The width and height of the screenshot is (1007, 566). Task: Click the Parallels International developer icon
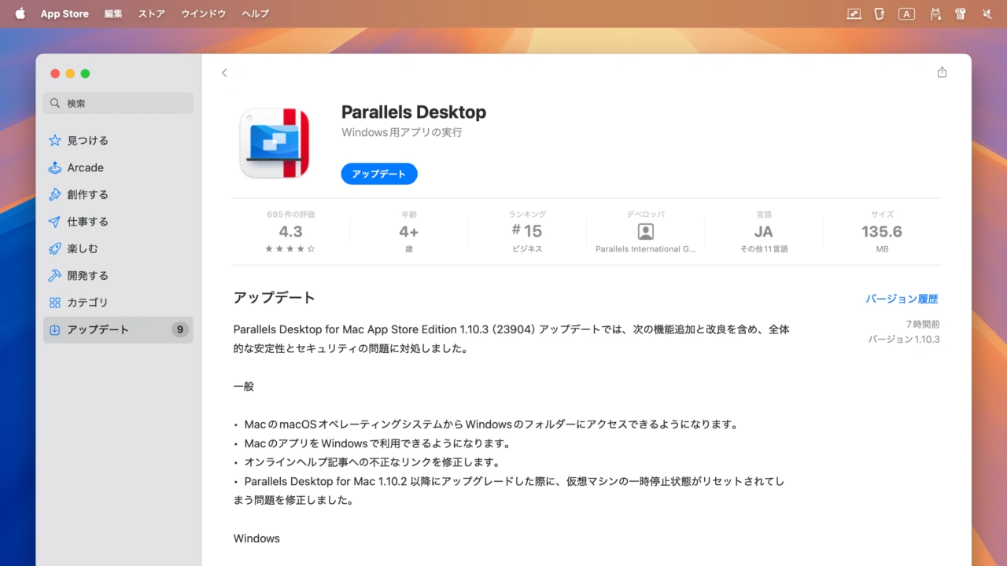[x=645, y=231]
